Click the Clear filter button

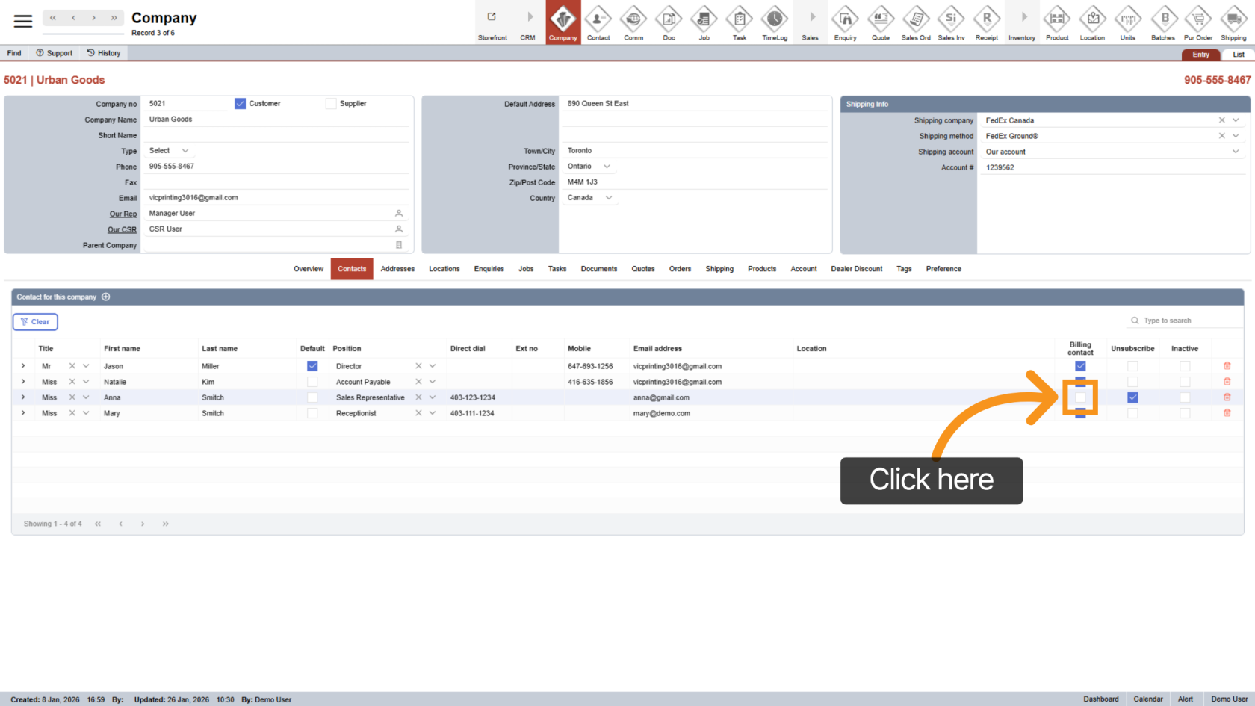(35, 322)
